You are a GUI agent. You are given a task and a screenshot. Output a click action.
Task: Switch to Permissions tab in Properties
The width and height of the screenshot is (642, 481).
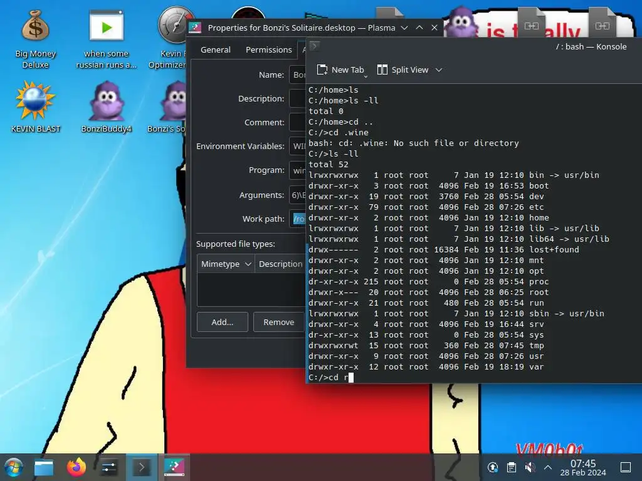coord(268,50)
